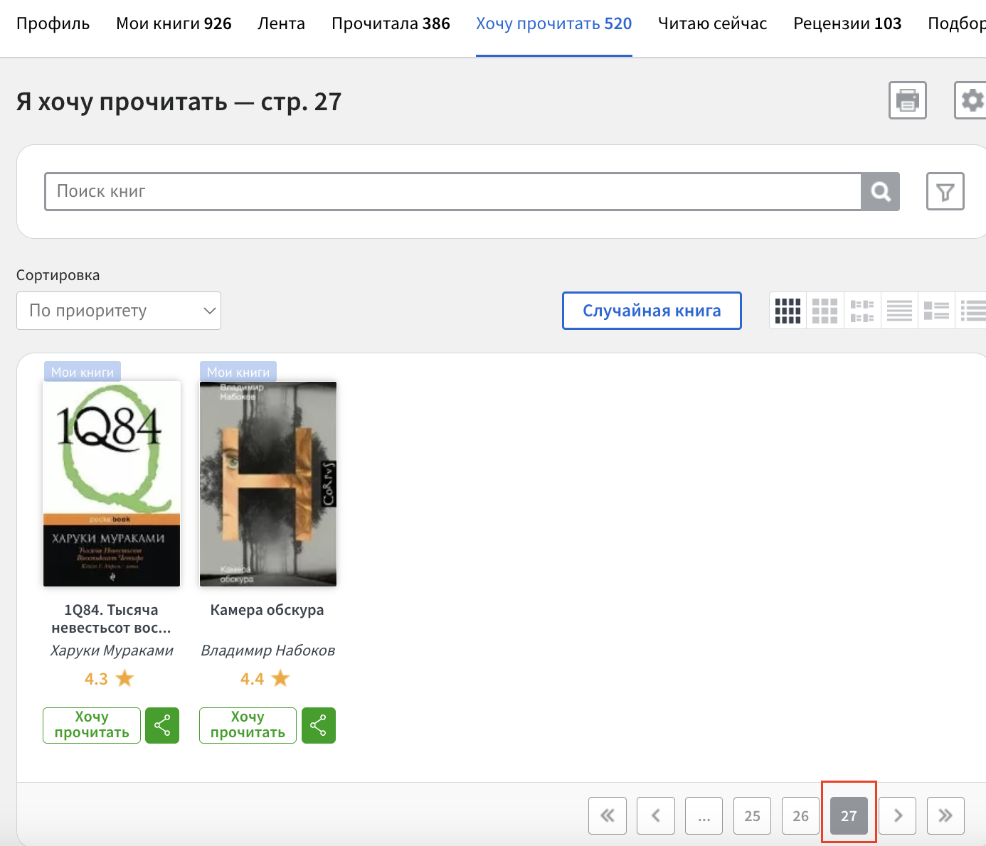Viewport: 986px width, 846px height.
Task: Click the Случайная книга button
Action: pyautogui.click(x=652, y=311)
